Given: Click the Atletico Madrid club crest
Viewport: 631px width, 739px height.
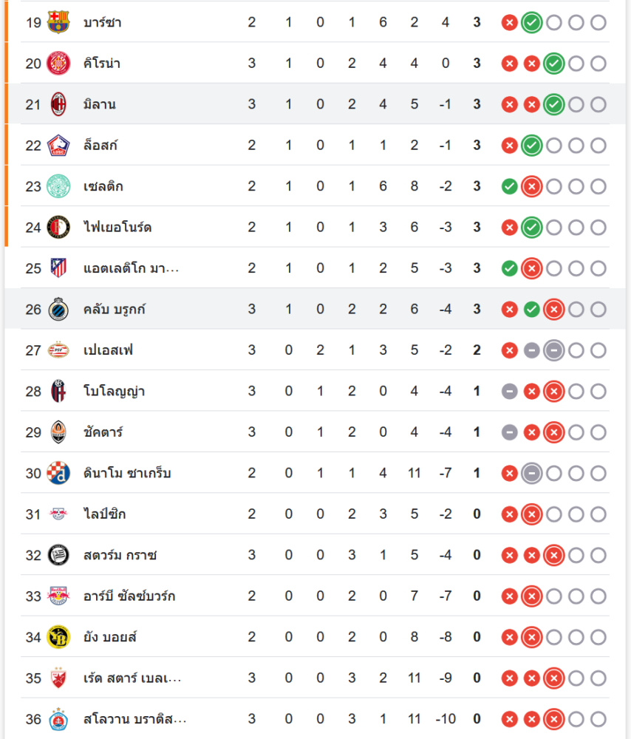Looking at the screenshot, I should click(x=58, y=268).
